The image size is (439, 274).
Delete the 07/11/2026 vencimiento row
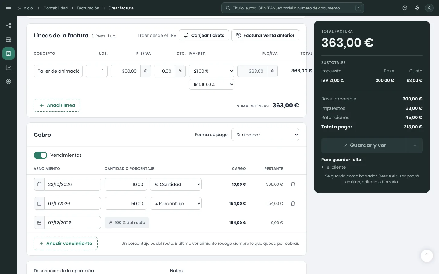pos(293,203)
